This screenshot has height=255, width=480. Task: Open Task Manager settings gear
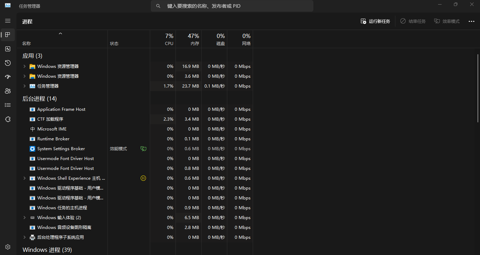8,247
